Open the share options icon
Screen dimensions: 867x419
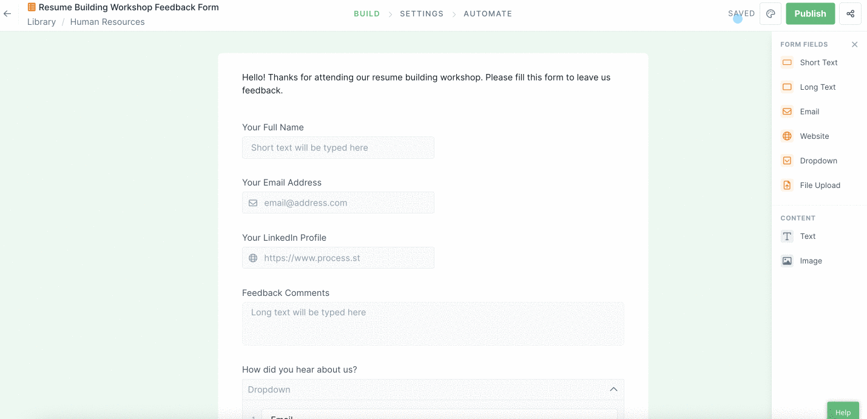pyautogui.click(x=851, y=13)
